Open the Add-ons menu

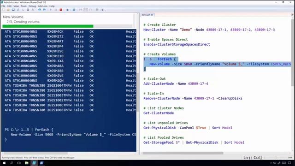pos(43,6)
